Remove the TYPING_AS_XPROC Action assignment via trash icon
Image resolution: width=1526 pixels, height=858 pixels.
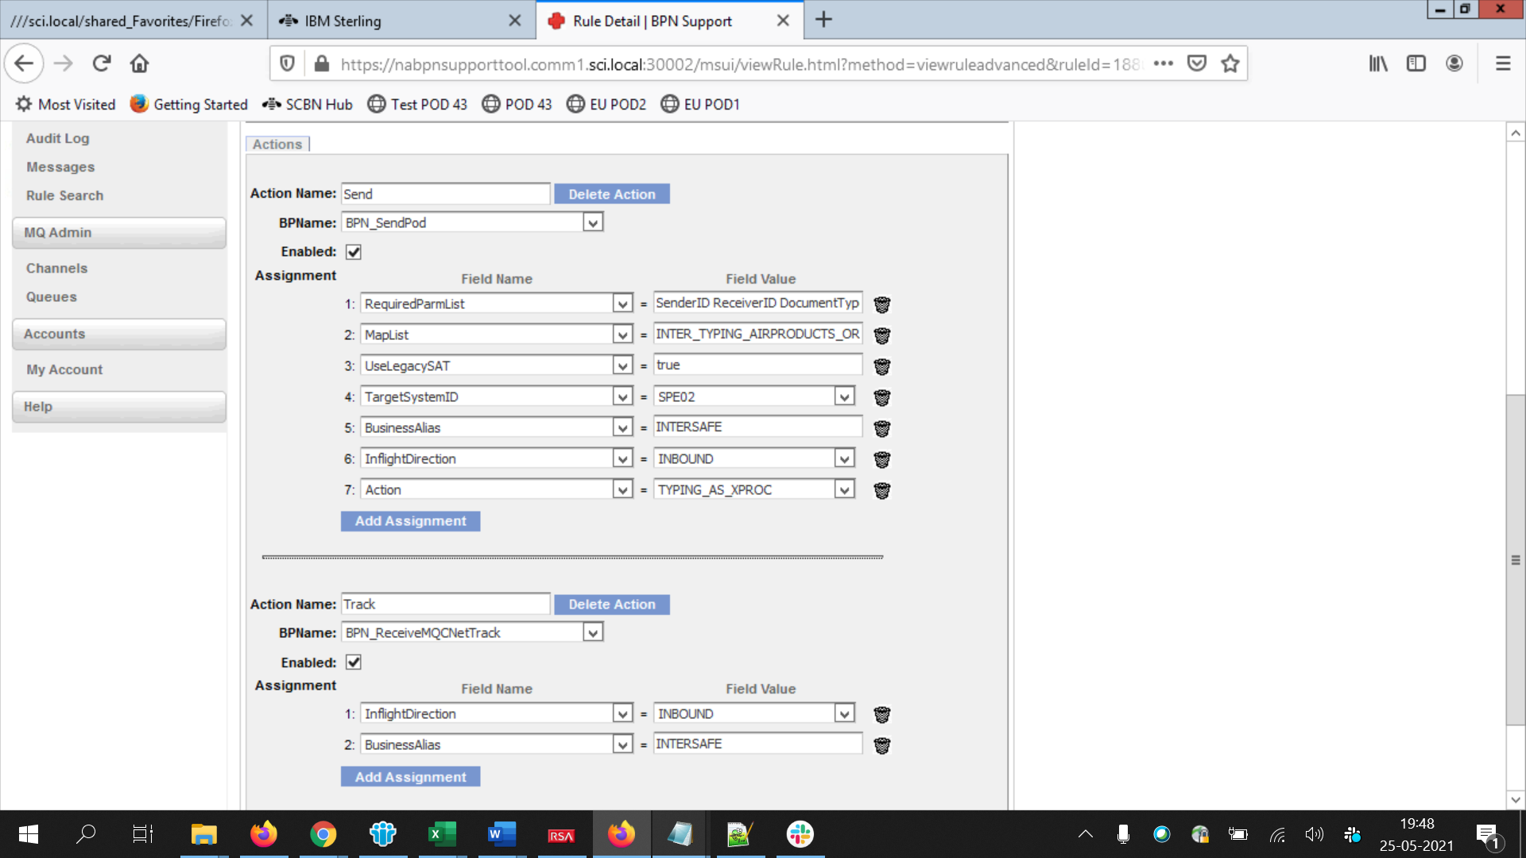881,490
